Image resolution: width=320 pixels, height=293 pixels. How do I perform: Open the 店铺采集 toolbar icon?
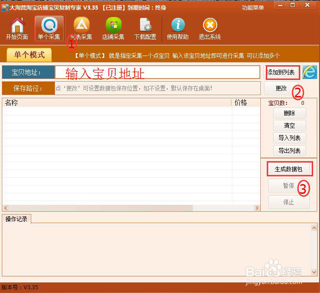coord(113,28)
